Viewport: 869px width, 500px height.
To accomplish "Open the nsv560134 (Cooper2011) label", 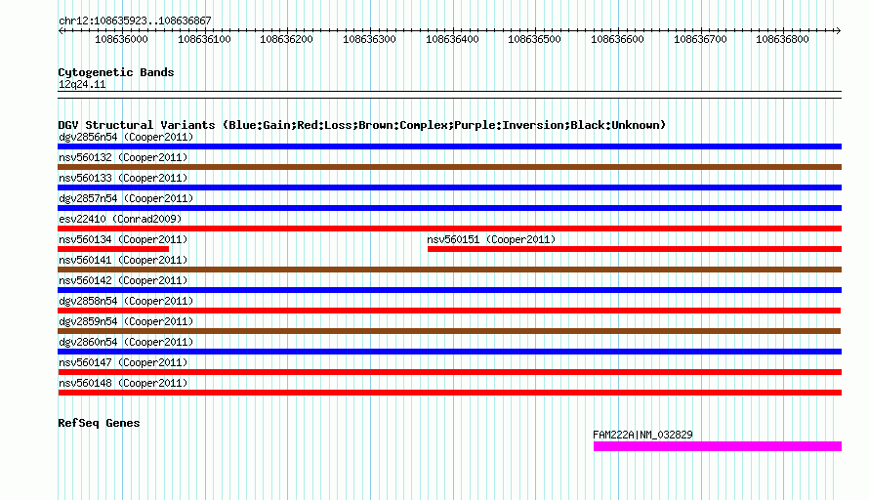I will click(x=123, y=239).
